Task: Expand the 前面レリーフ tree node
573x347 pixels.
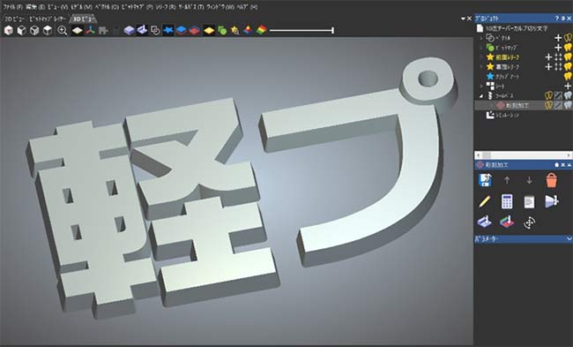Action: (x=481, y=57)
